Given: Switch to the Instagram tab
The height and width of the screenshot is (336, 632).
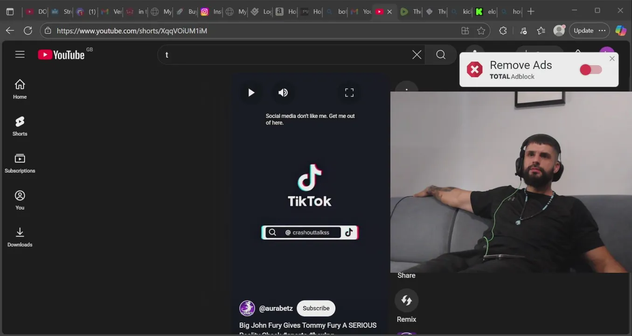Looking at the screenshot, I should tap(211, 12).
